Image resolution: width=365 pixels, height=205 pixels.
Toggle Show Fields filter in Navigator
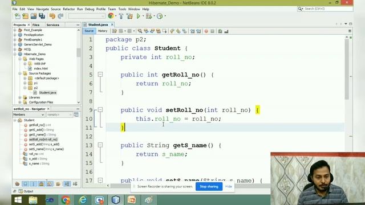pos(25,184)
